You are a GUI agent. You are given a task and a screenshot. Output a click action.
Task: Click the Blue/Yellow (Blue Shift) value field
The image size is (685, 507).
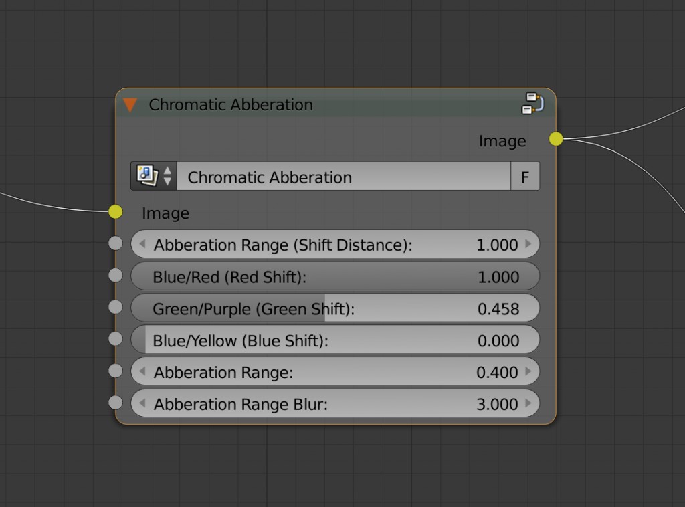tap(334, 340)
